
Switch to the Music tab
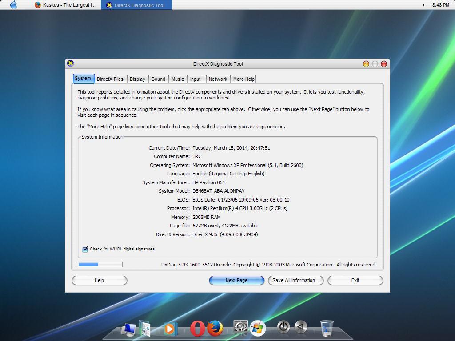(x=178, y=79)
